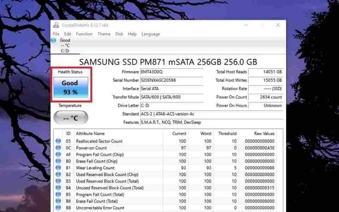Image resolution: width=339 pixels, height=212 pixels.
Task: Click Total Host Reads value 14051 GB
Action: click(x=266, y=72)
